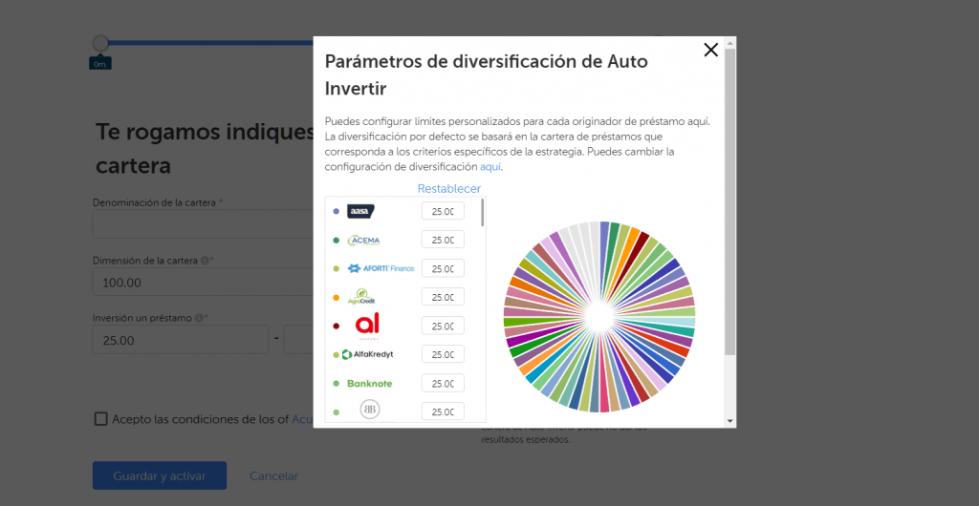Click the purple dot beside aasa
The height and width of the screenshot is (506, 979).
pos(336,212)
